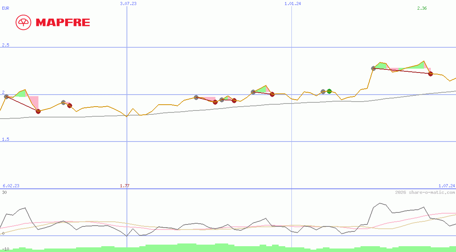456x252 pixels.
Task: Click the MAPFRE clover logo icon
Action: click(x=23, y=22)
